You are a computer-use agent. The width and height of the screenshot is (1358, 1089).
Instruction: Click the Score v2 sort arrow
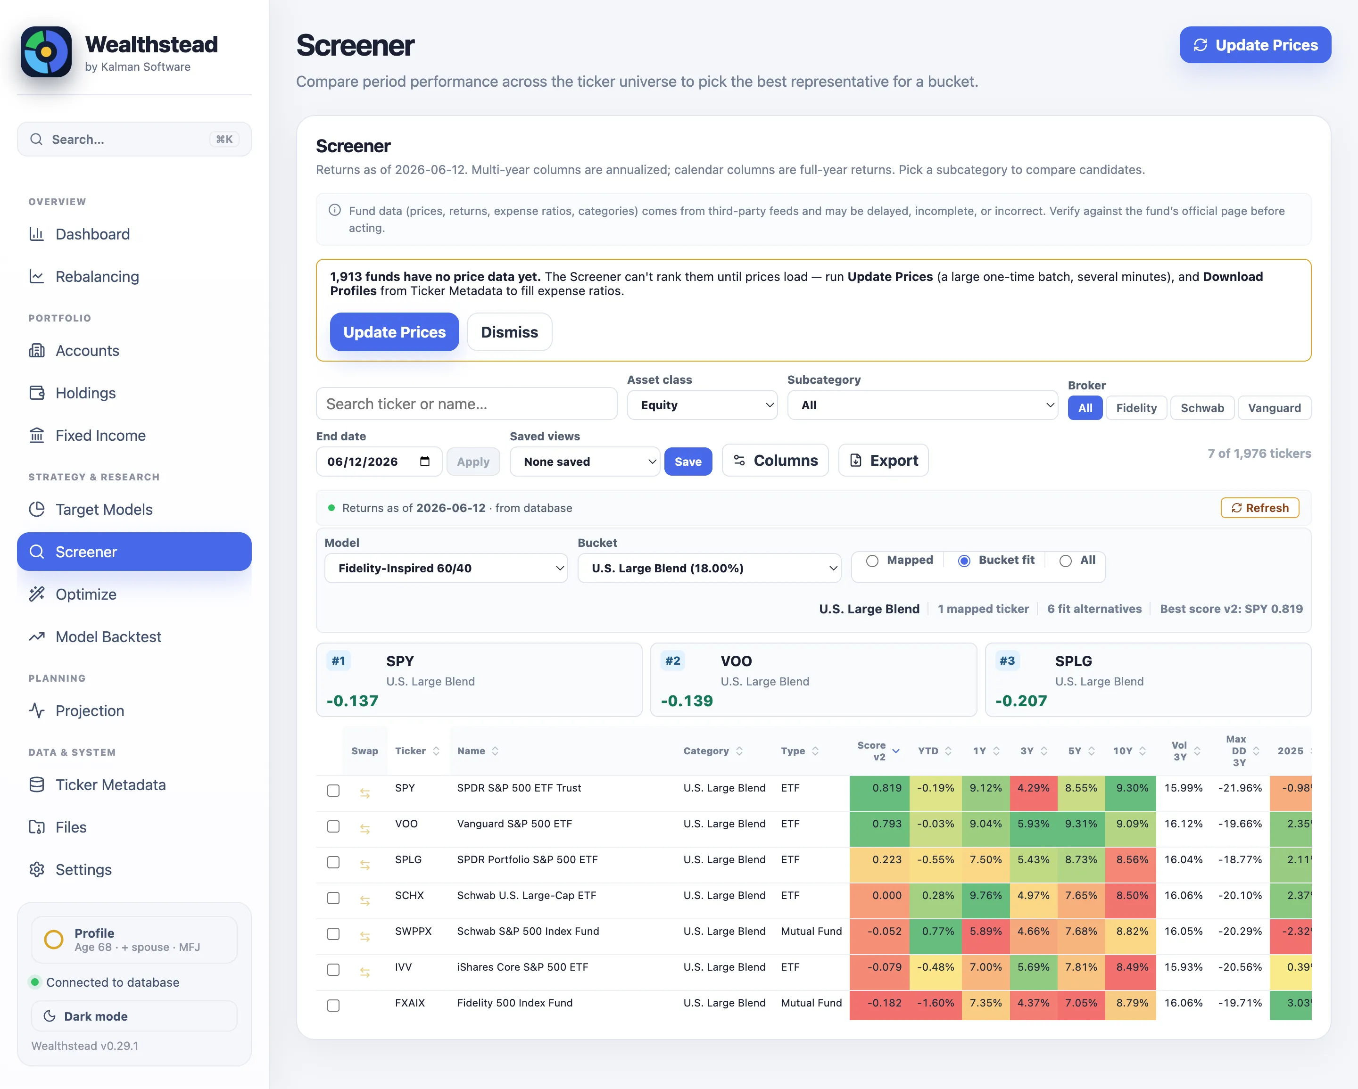click(x=896, y=751)
